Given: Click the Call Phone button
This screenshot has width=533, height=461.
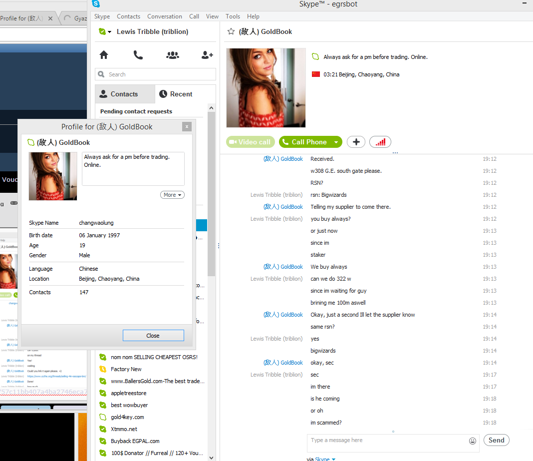Looking at the screenshot, I should tap(305, 142).
